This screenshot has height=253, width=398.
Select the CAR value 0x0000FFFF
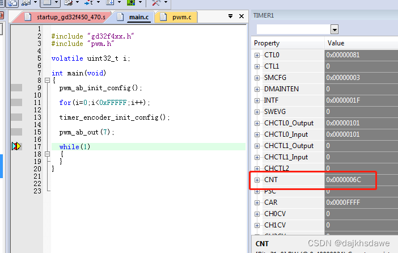click(x=343, y=203)
